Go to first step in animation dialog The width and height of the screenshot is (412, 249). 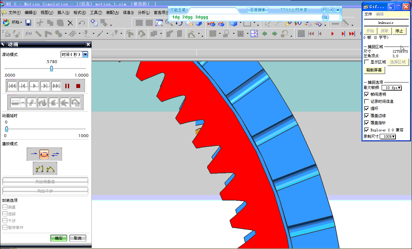[12, 86]
